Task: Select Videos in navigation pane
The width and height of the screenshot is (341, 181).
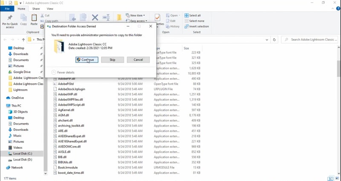Action: (x=17, y=147)
